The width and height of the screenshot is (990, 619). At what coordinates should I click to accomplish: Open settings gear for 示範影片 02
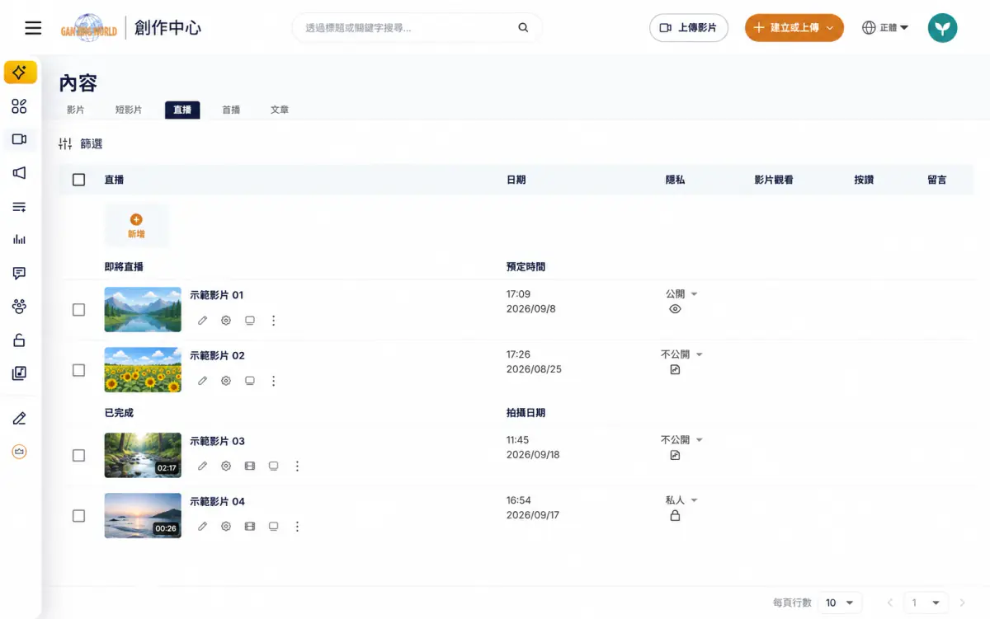(226, 381)
